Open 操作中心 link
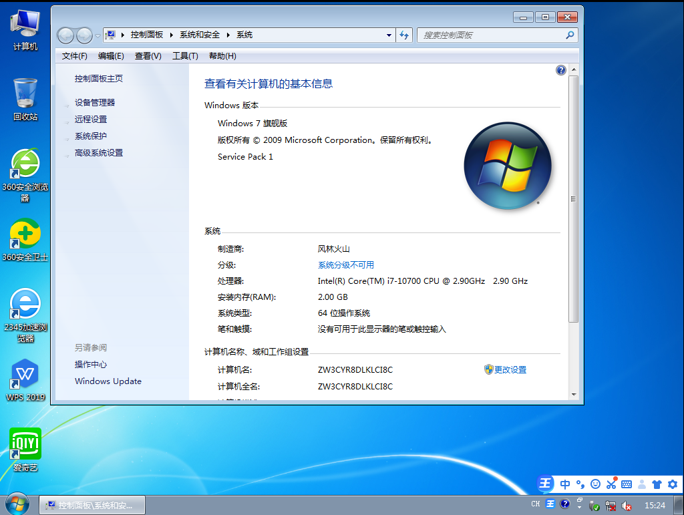The width and height of the screenshot is (684, 515). [90, 365]
